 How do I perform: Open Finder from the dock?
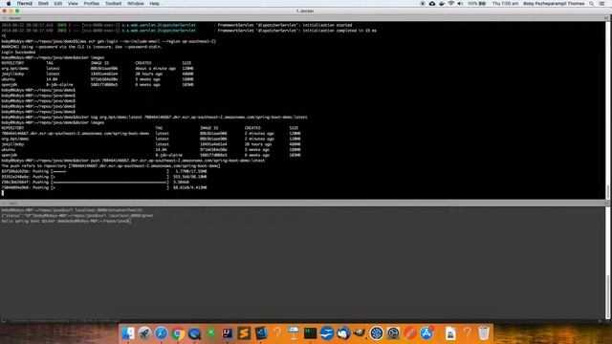coord(128,333)
